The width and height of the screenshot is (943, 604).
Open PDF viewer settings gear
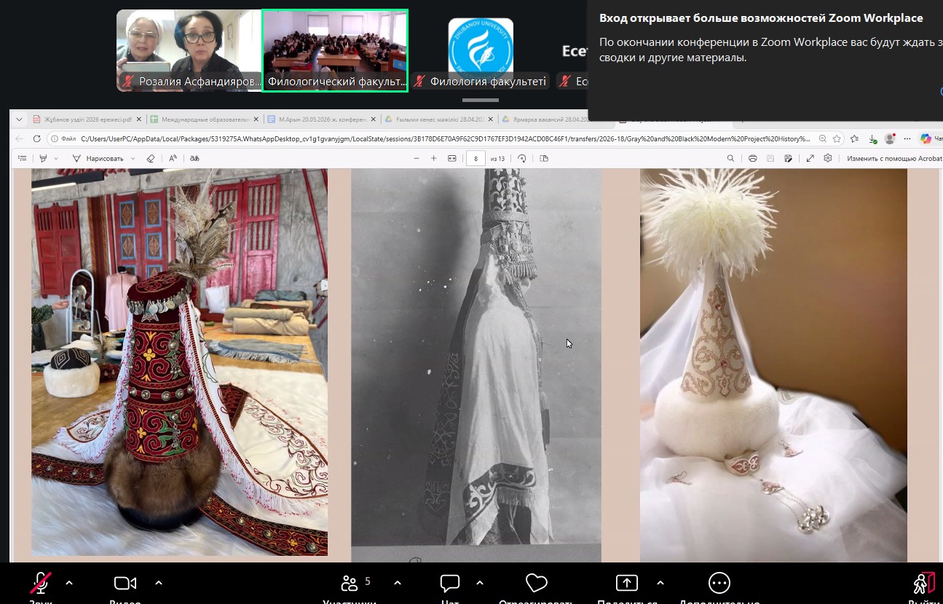827,158
